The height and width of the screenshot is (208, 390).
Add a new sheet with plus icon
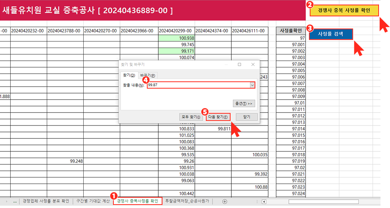click(224, 201)
